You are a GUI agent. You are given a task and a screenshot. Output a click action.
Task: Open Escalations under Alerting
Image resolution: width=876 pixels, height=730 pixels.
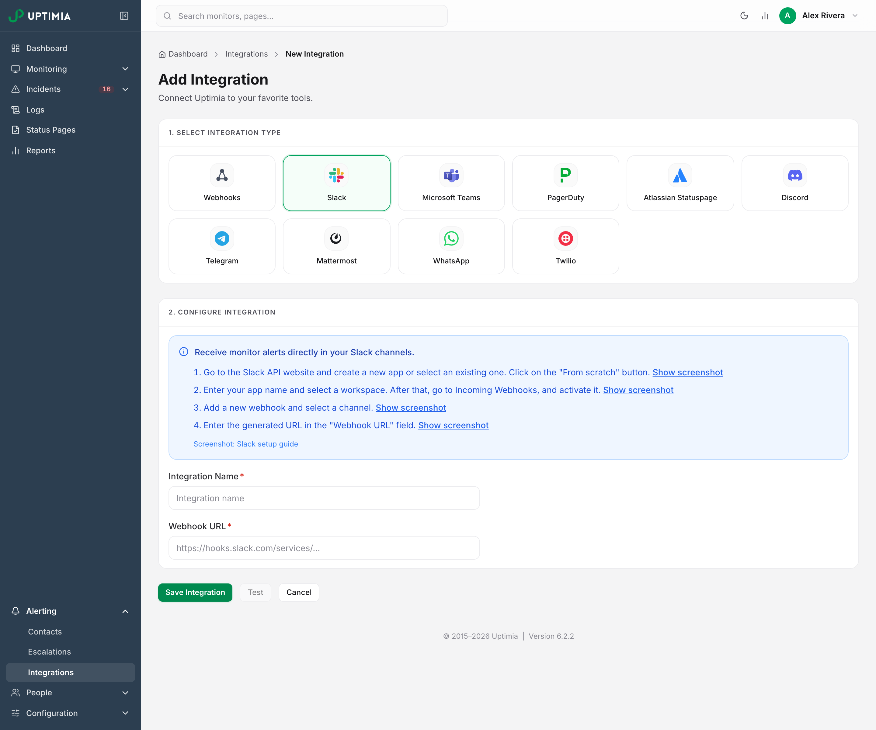click(71, 652)
